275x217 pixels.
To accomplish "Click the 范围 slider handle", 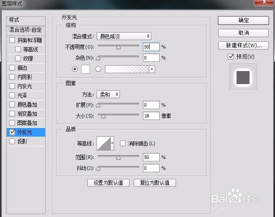I will (118, 158).
